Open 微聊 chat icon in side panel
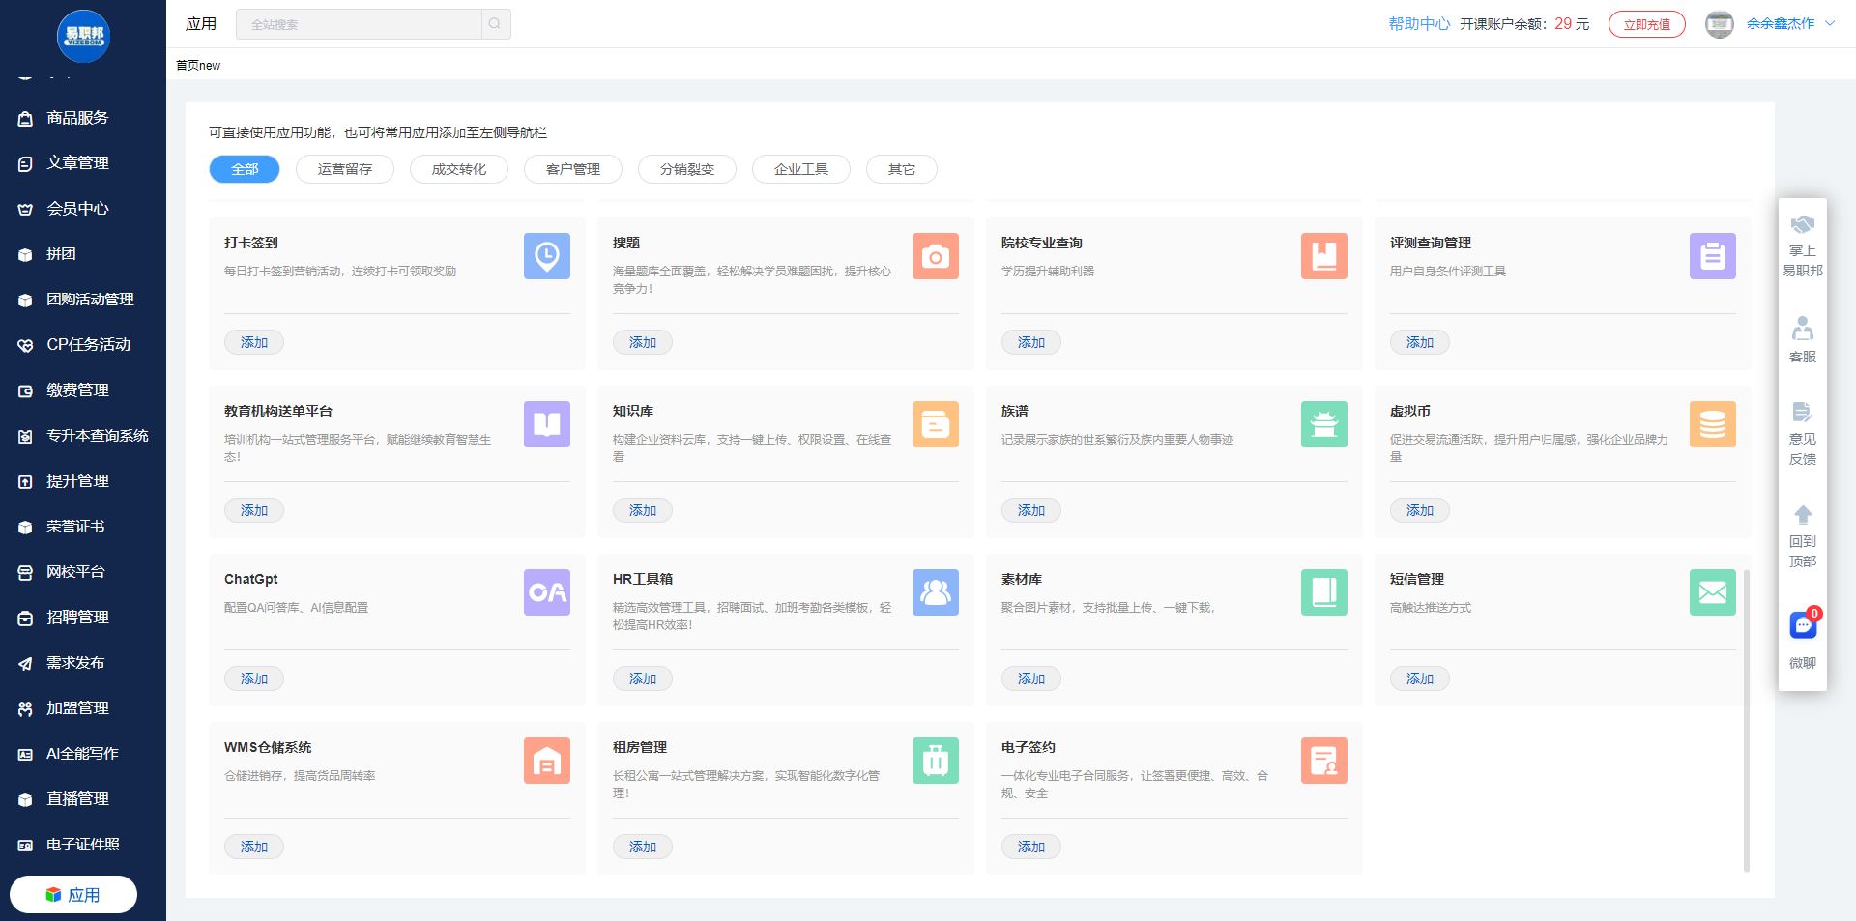The image size is (1856, 921). pos(1802,626)
